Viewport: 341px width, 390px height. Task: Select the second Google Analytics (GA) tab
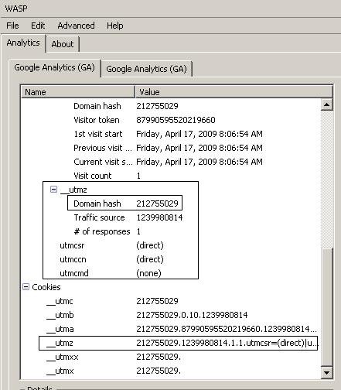[146, 69]
